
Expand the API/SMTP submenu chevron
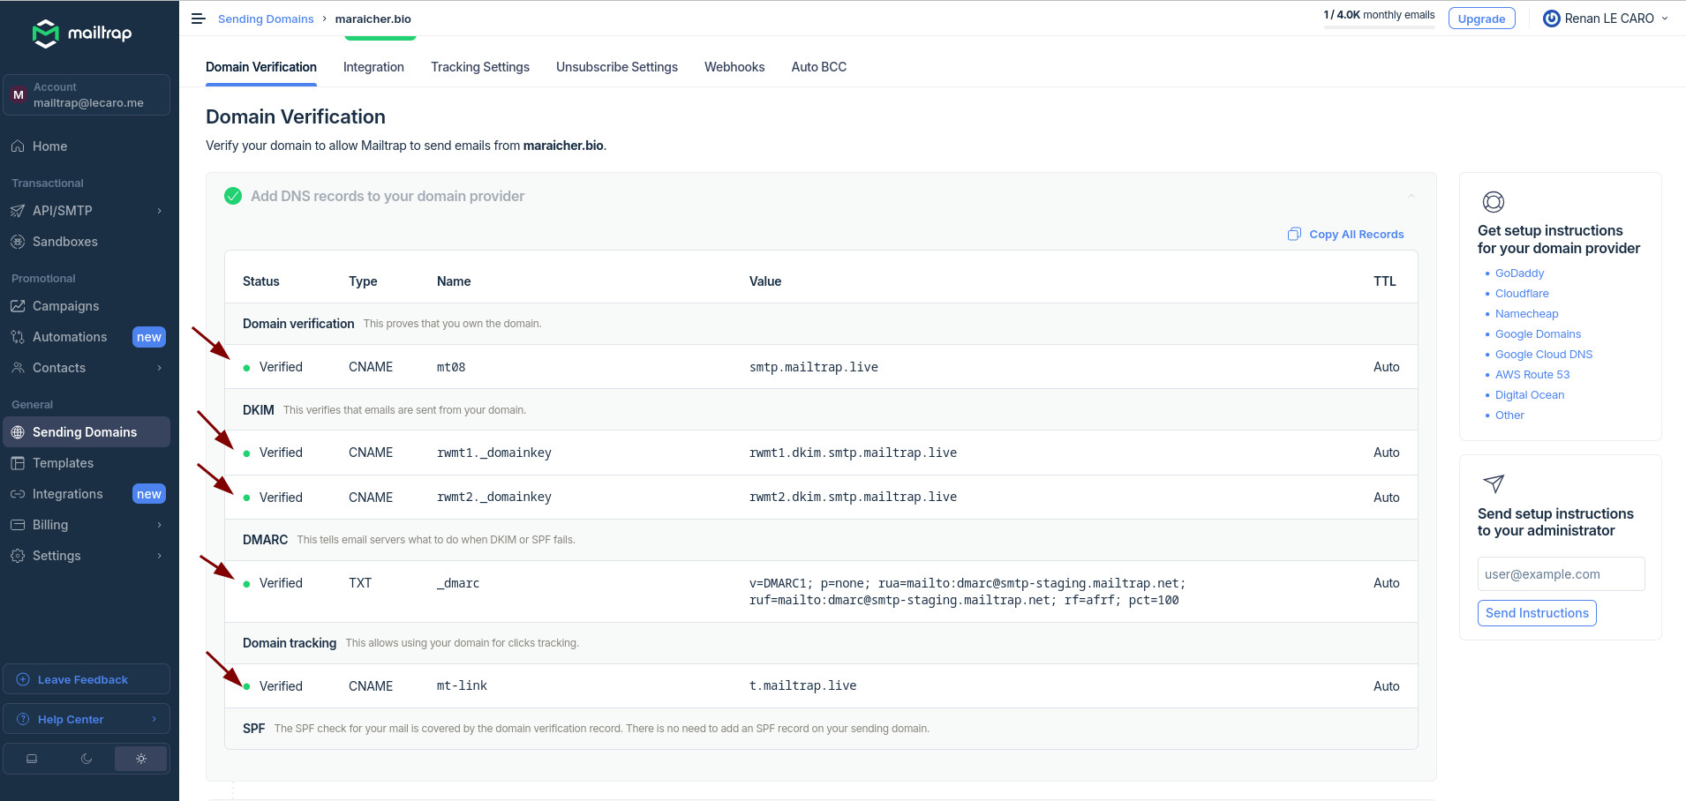(160, 211)
